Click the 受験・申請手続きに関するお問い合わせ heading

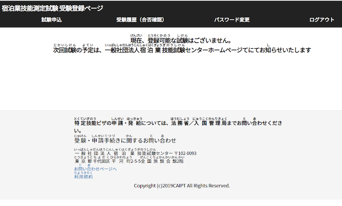125,141
